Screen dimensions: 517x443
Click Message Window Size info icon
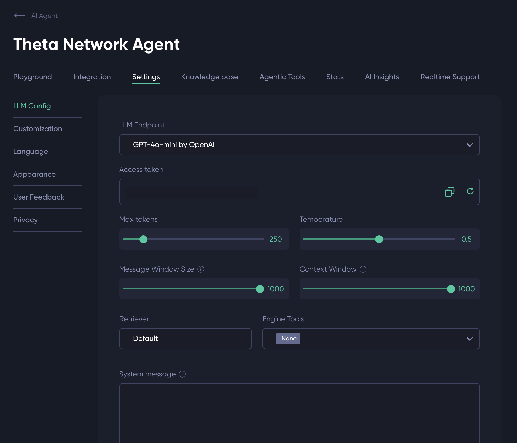click(201, 269)
